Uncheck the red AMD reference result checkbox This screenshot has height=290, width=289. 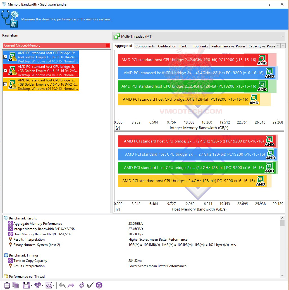[5, 71]
